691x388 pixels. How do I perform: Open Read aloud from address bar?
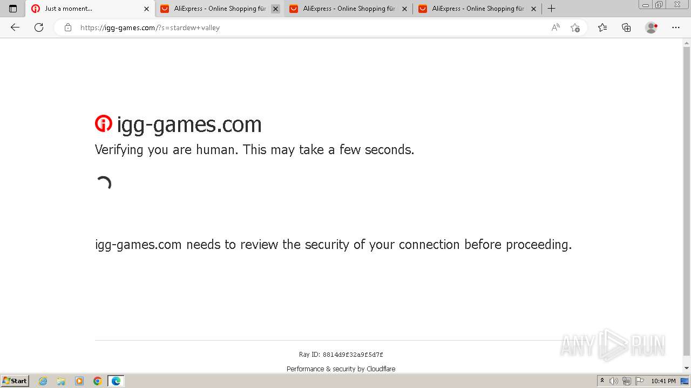pyautogui.click(x=555, y=27)
